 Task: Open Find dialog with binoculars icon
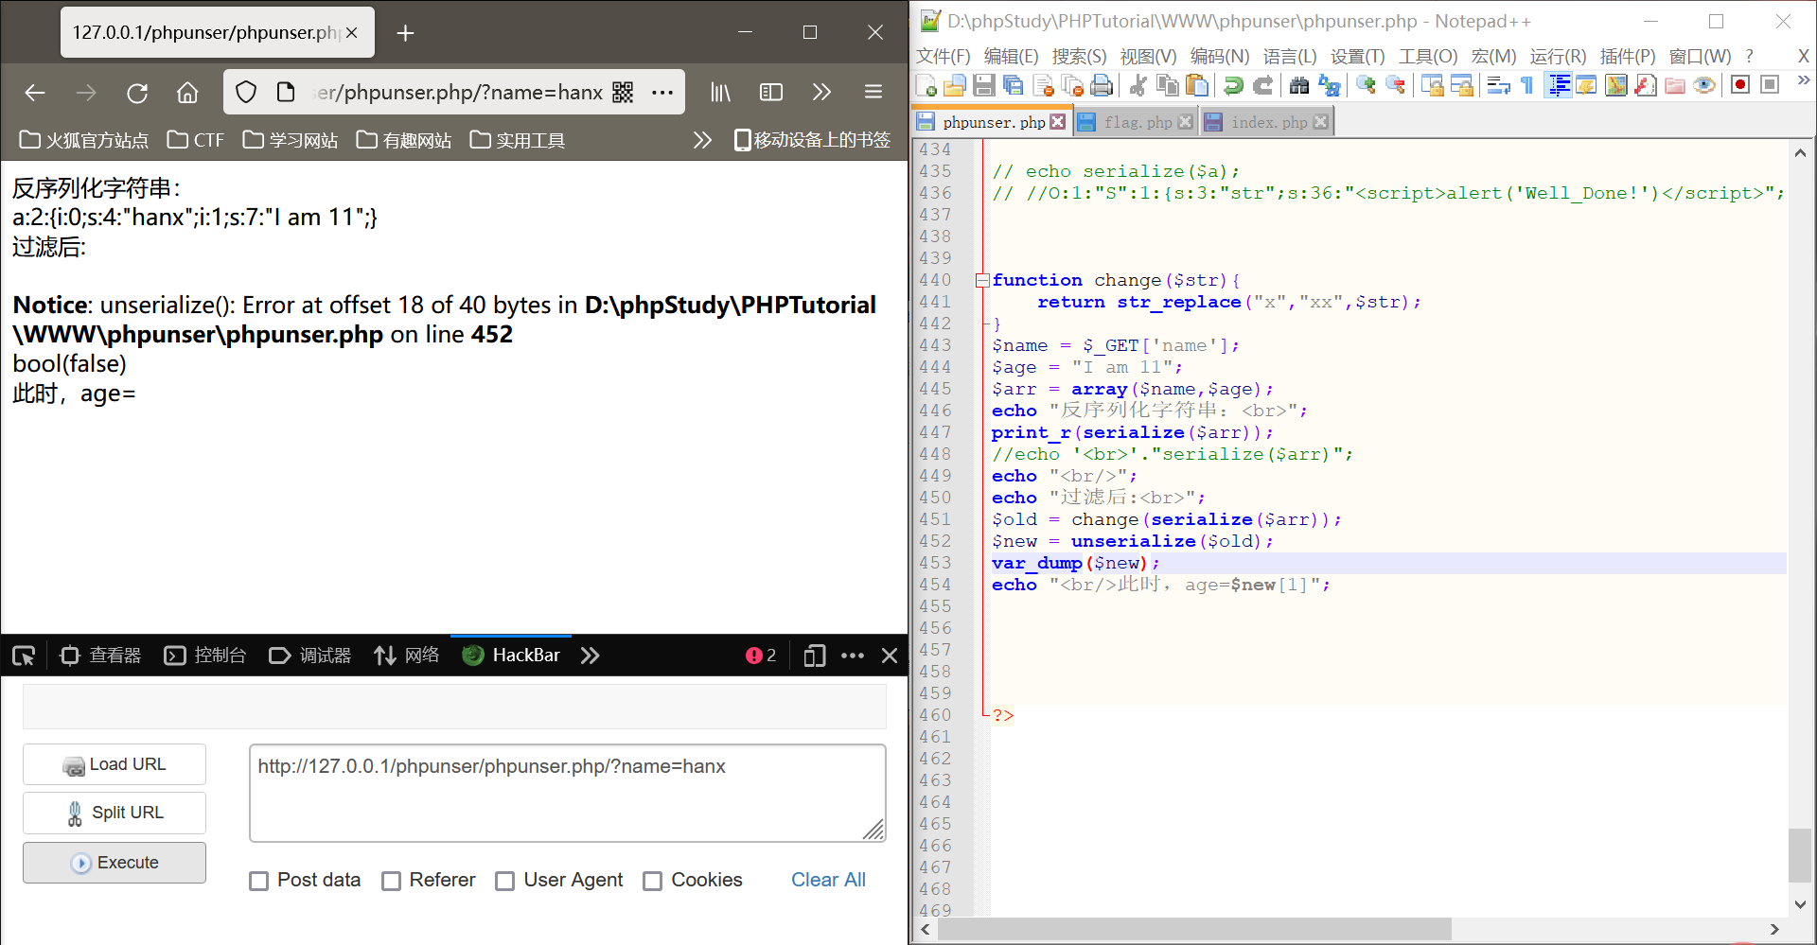coord(1299,86)
